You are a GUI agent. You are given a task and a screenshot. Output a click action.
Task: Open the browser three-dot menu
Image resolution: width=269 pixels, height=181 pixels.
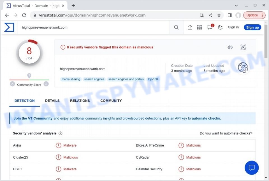click(x=262, y=15)
